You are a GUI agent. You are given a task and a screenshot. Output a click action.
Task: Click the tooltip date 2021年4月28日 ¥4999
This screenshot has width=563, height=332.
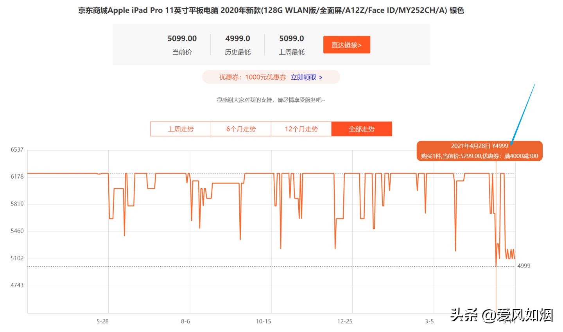[x=479, y=146]
